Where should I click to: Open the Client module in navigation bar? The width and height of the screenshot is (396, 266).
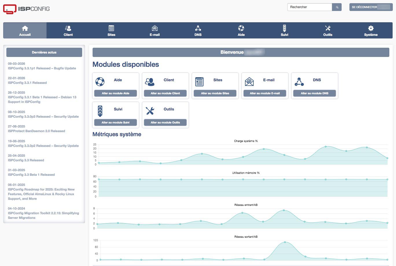[x=68, y=31]
